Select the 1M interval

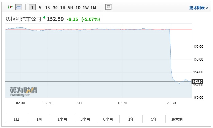93,7
